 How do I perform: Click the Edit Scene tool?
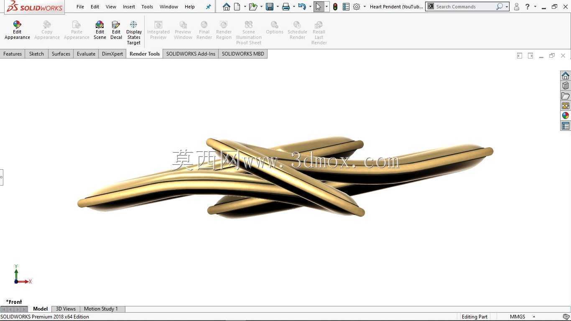[99, 31]
